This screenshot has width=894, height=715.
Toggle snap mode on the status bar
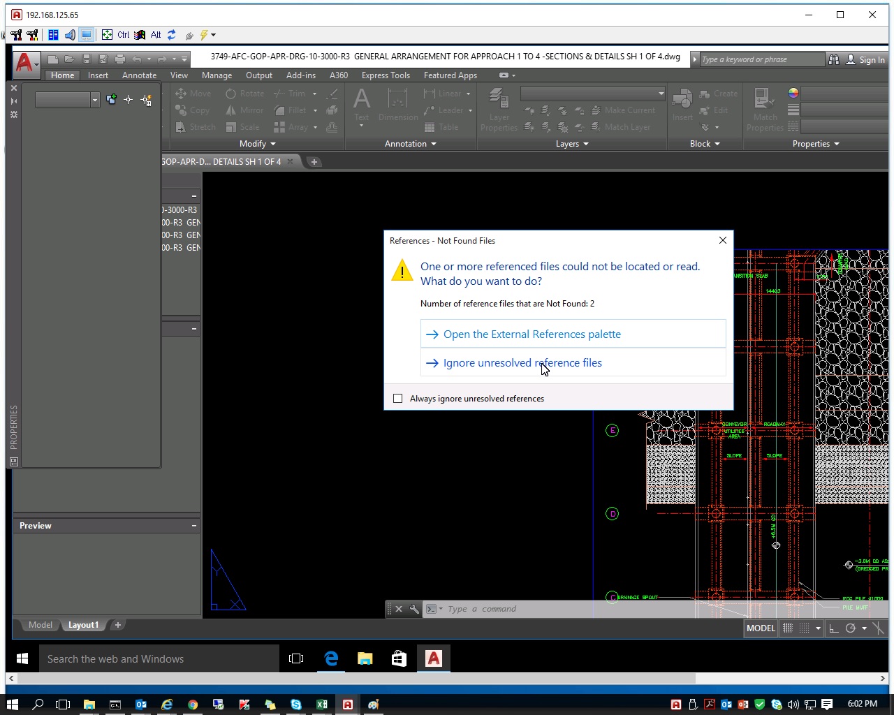[x=803, y=628]
